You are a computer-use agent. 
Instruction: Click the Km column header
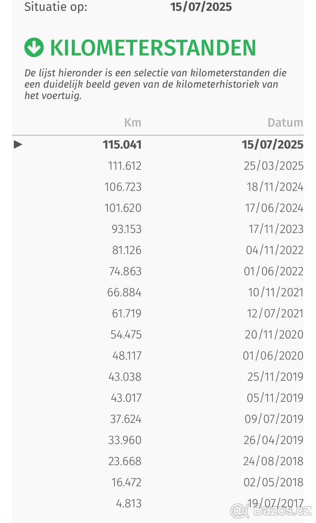pos(133,122)
